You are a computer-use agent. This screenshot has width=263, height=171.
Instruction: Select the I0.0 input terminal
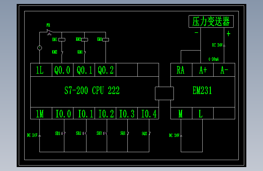pos(62,113)
